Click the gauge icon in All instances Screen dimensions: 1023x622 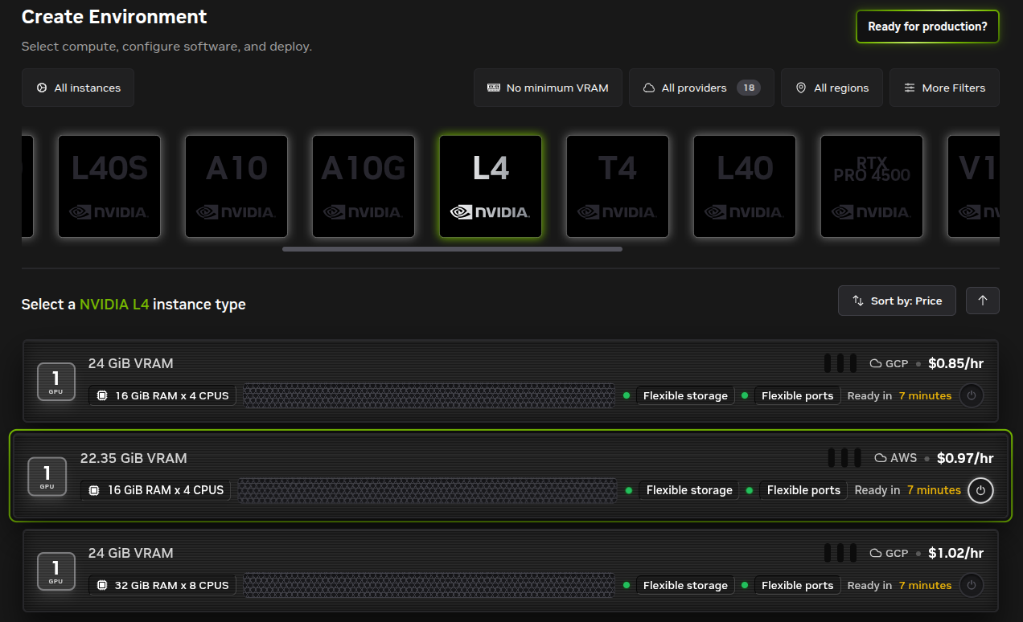click(x=42, y=88)
